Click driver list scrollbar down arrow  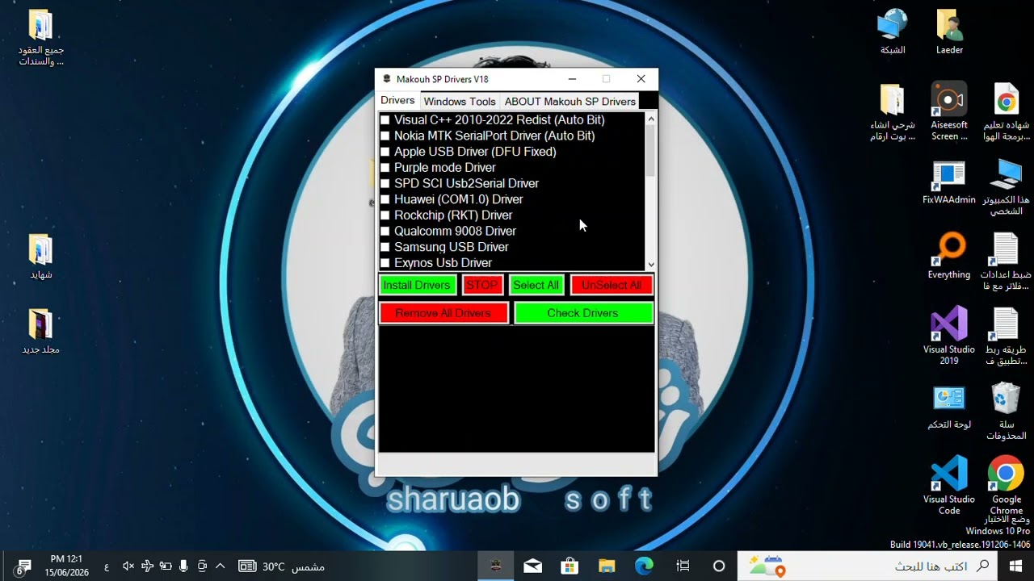(x=651, y=265)
